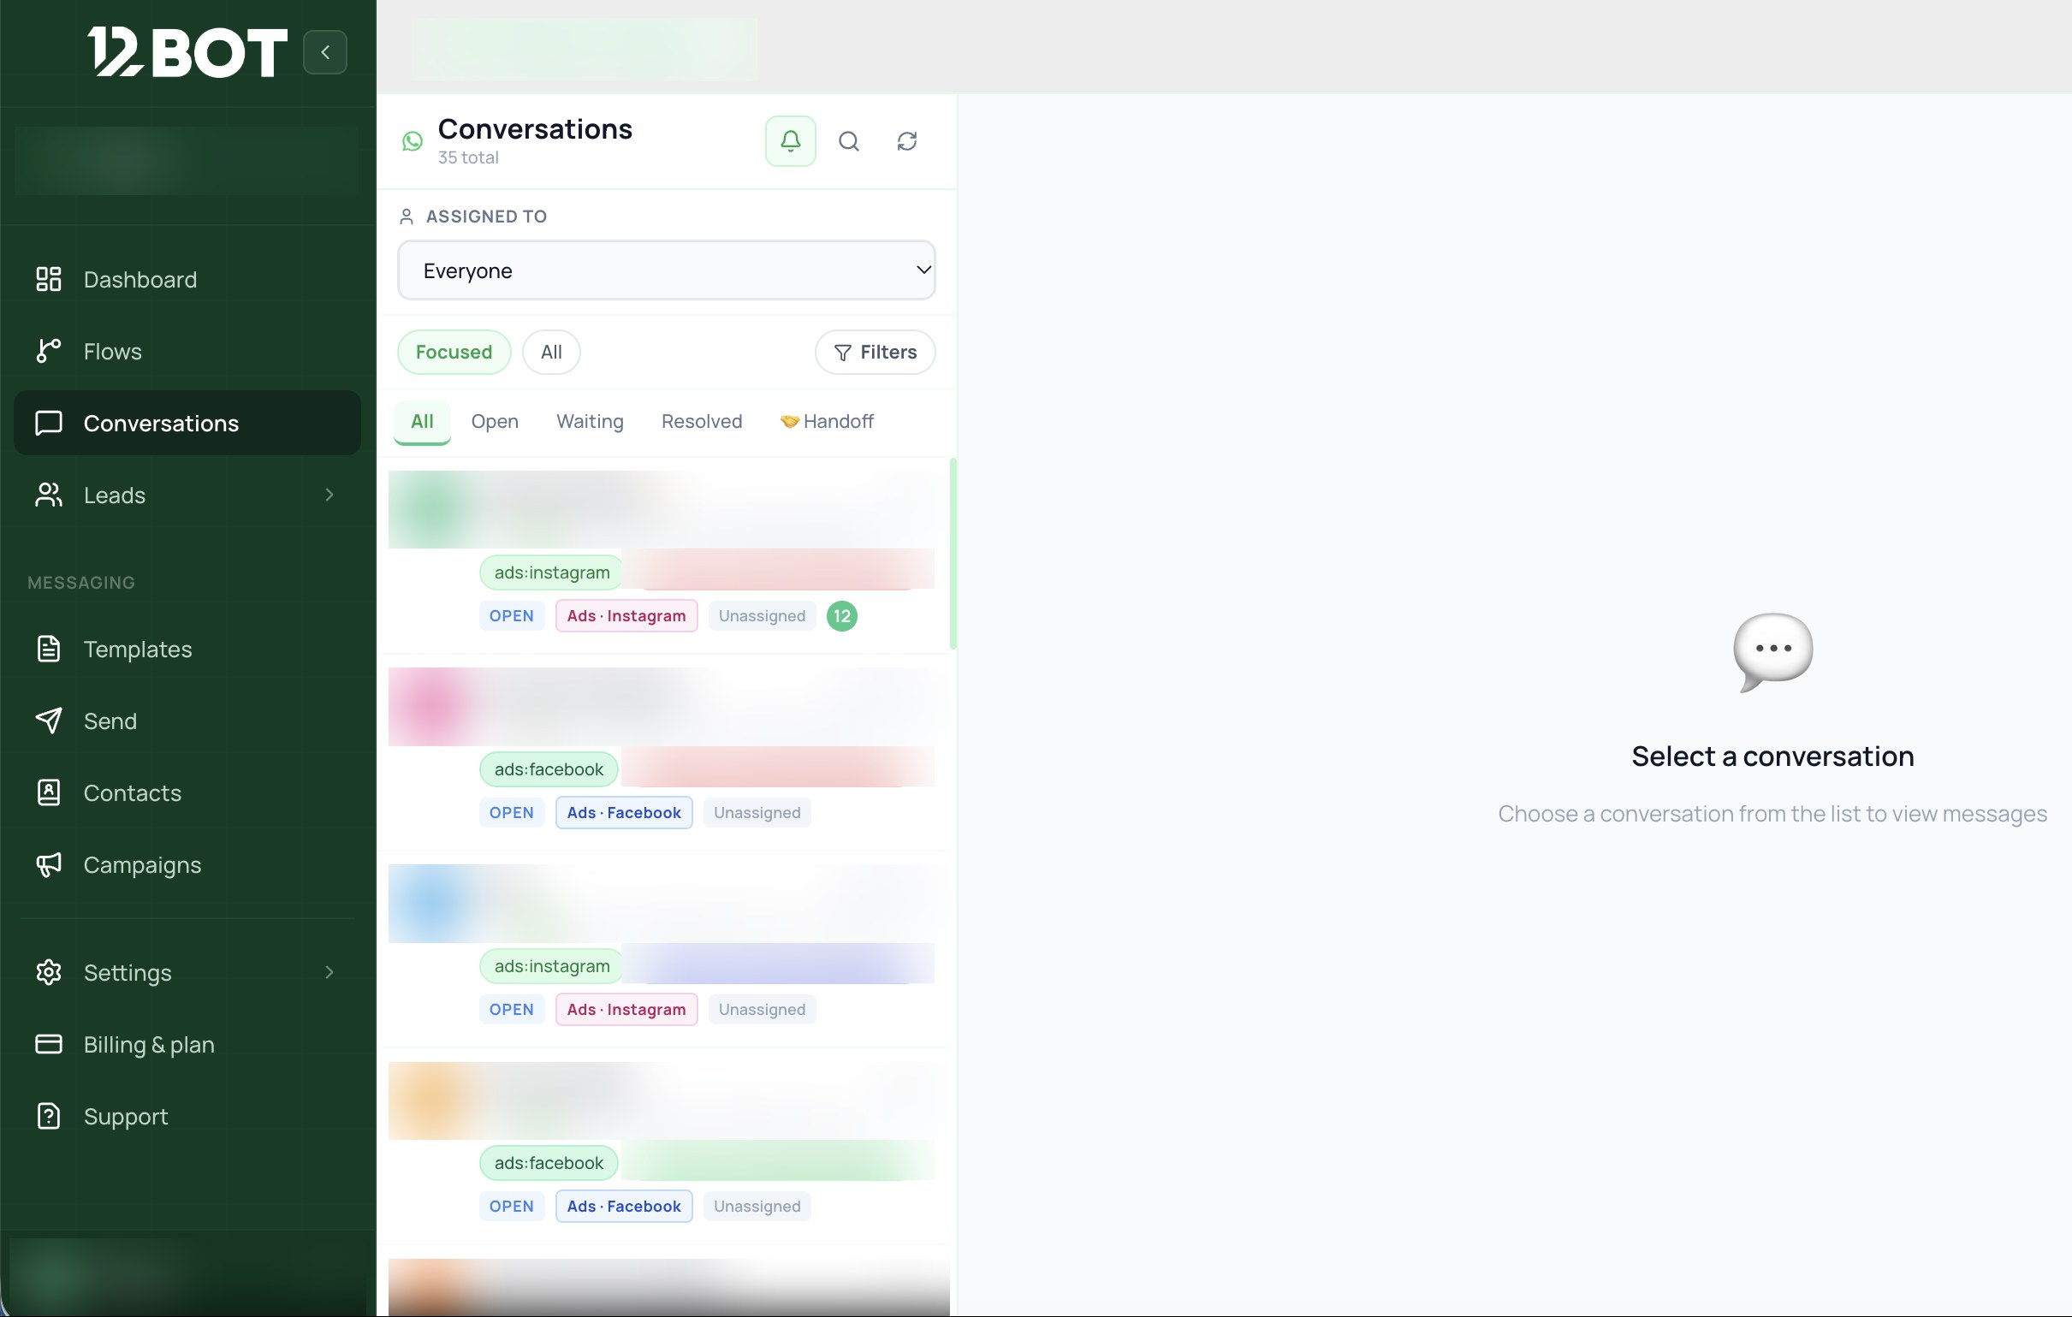Click the Flows branch icon
The height and width of the screenshot is (1317, 2072).
pos(48,351)
